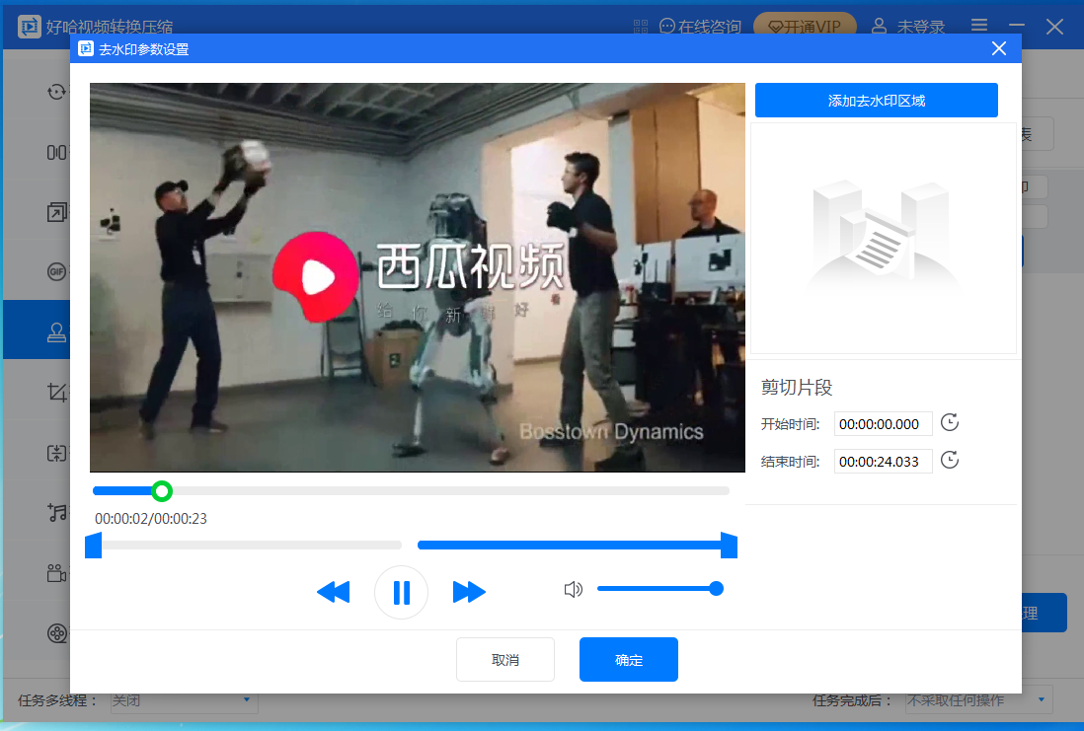This screenshot has width=1084, height=731.
Task: Open the 任务完成后 dropdown
Action: click(x=977, y=700)
